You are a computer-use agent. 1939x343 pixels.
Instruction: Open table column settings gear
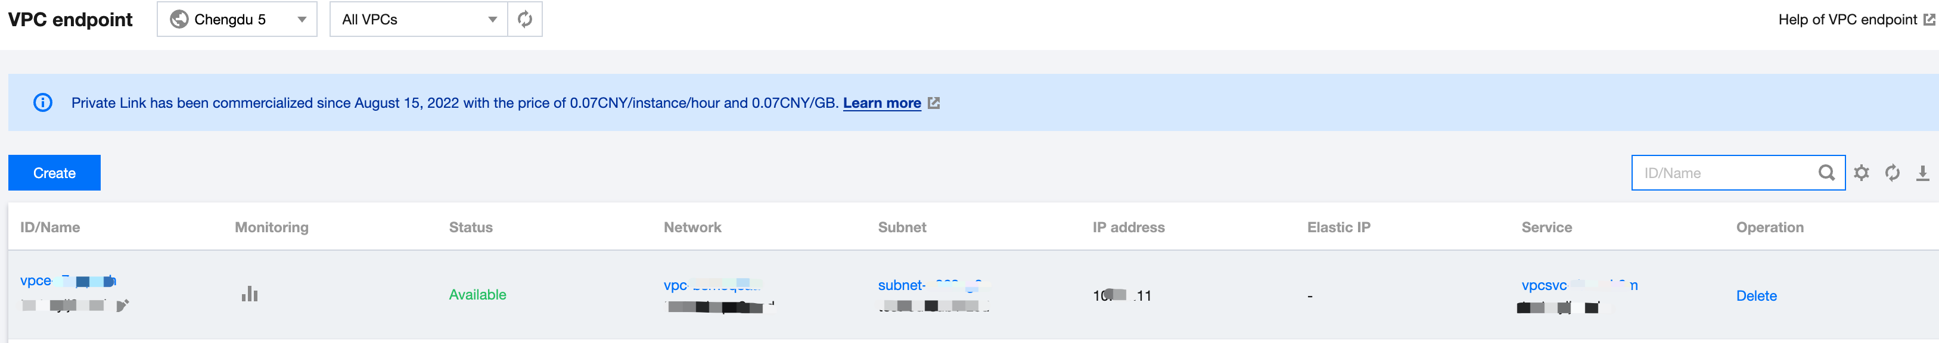pos(1862,173)
